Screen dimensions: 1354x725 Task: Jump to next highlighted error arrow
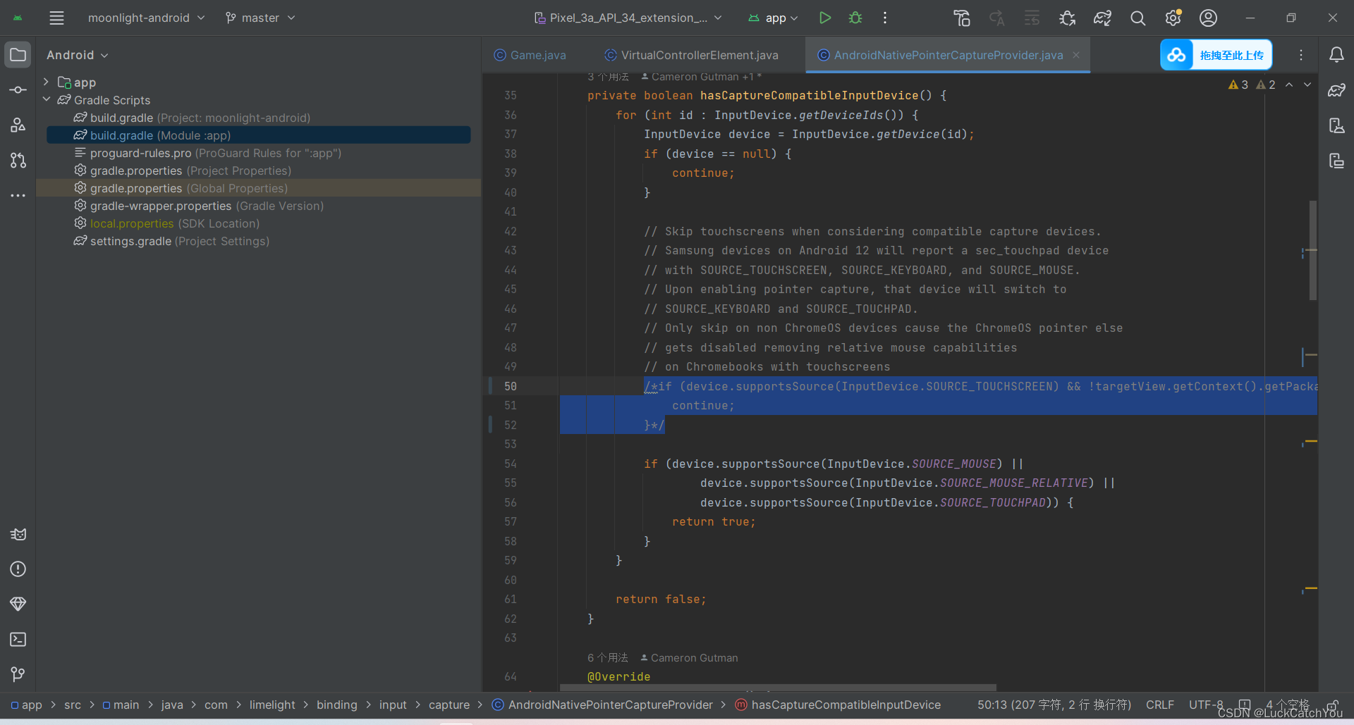(x=1307, y=85)
